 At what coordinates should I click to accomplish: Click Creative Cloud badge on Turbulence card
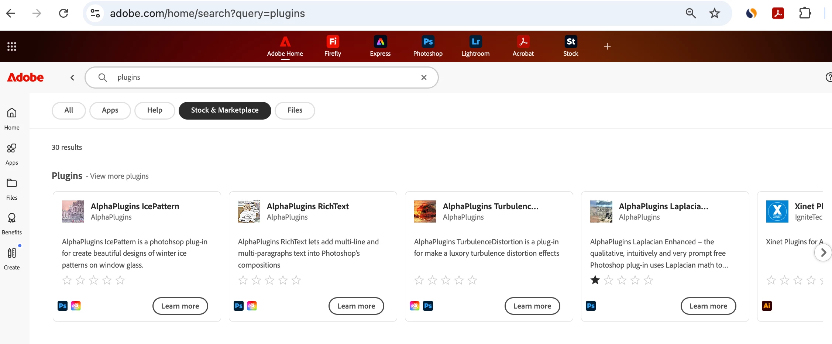tap(415, 306)
